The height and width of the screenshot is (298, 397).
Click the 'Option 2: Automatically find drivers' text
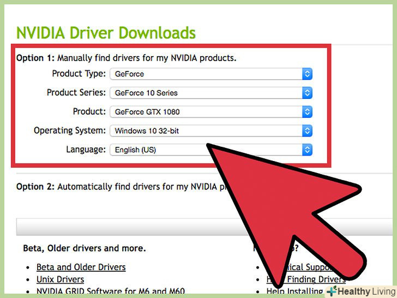pyautogui.click(x=121, y=187)
